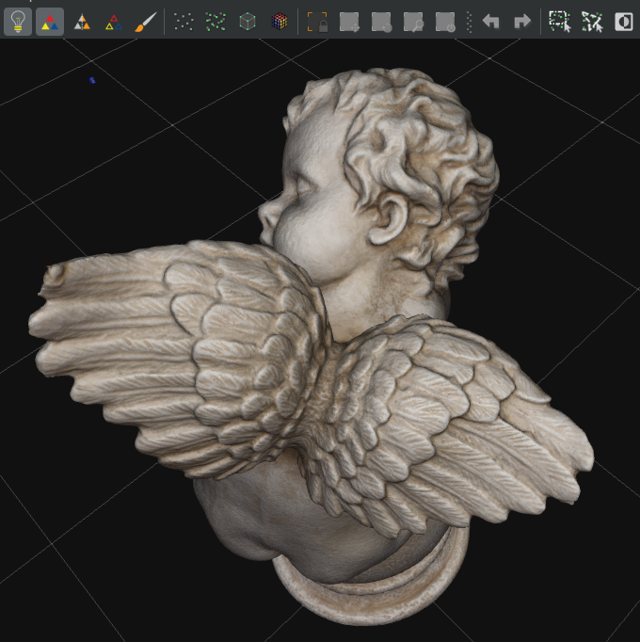Select the outlined triangles wireframe mode
640x642 pixels.
click(114, 22)
